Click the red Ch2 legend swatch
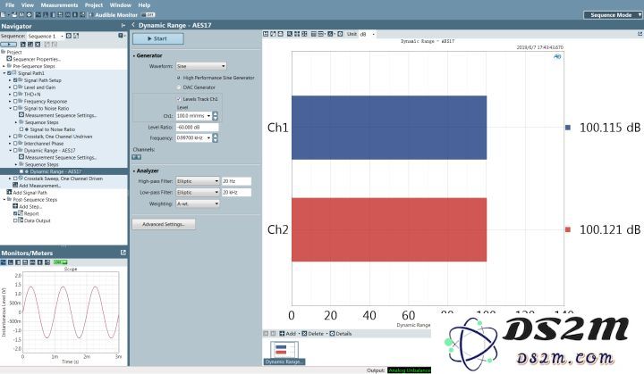The height and width of the screenshot is (374, 644). click(x=568, y=229)
